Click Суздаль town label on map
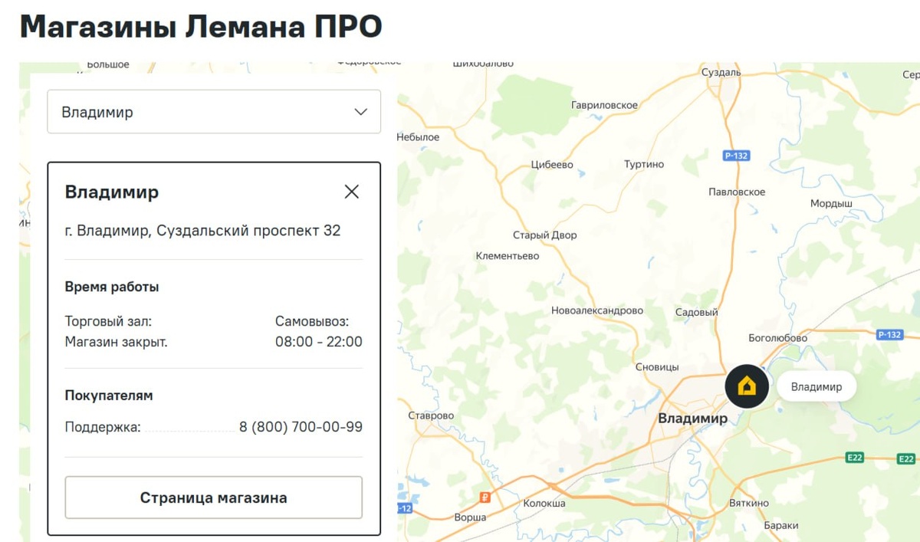The height and width of the screenshot is (542, 920). pos(721,72)
